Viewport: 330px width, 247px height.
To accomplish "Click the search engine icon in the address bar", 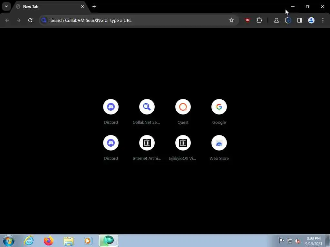I will coord(44,20).
